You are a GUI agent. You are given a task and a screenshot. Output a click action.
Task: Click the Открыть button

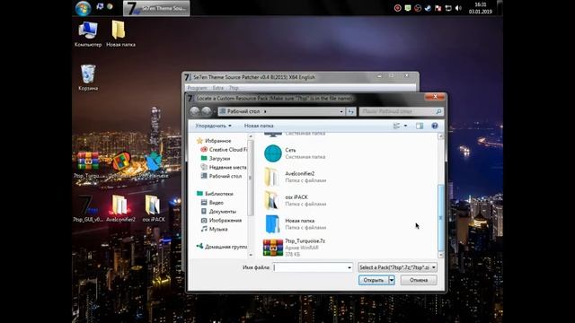[374, 280]
